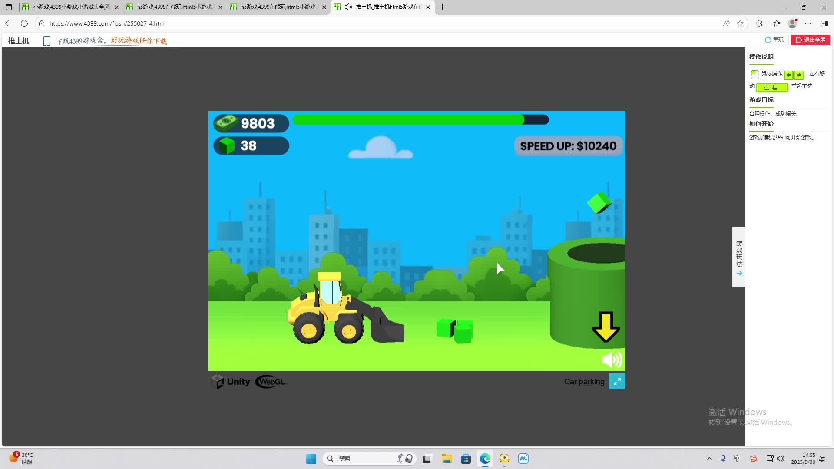Click the 退出全屏 exit fullscreen button
834x469 pixels.
click(x=810, y=40)
